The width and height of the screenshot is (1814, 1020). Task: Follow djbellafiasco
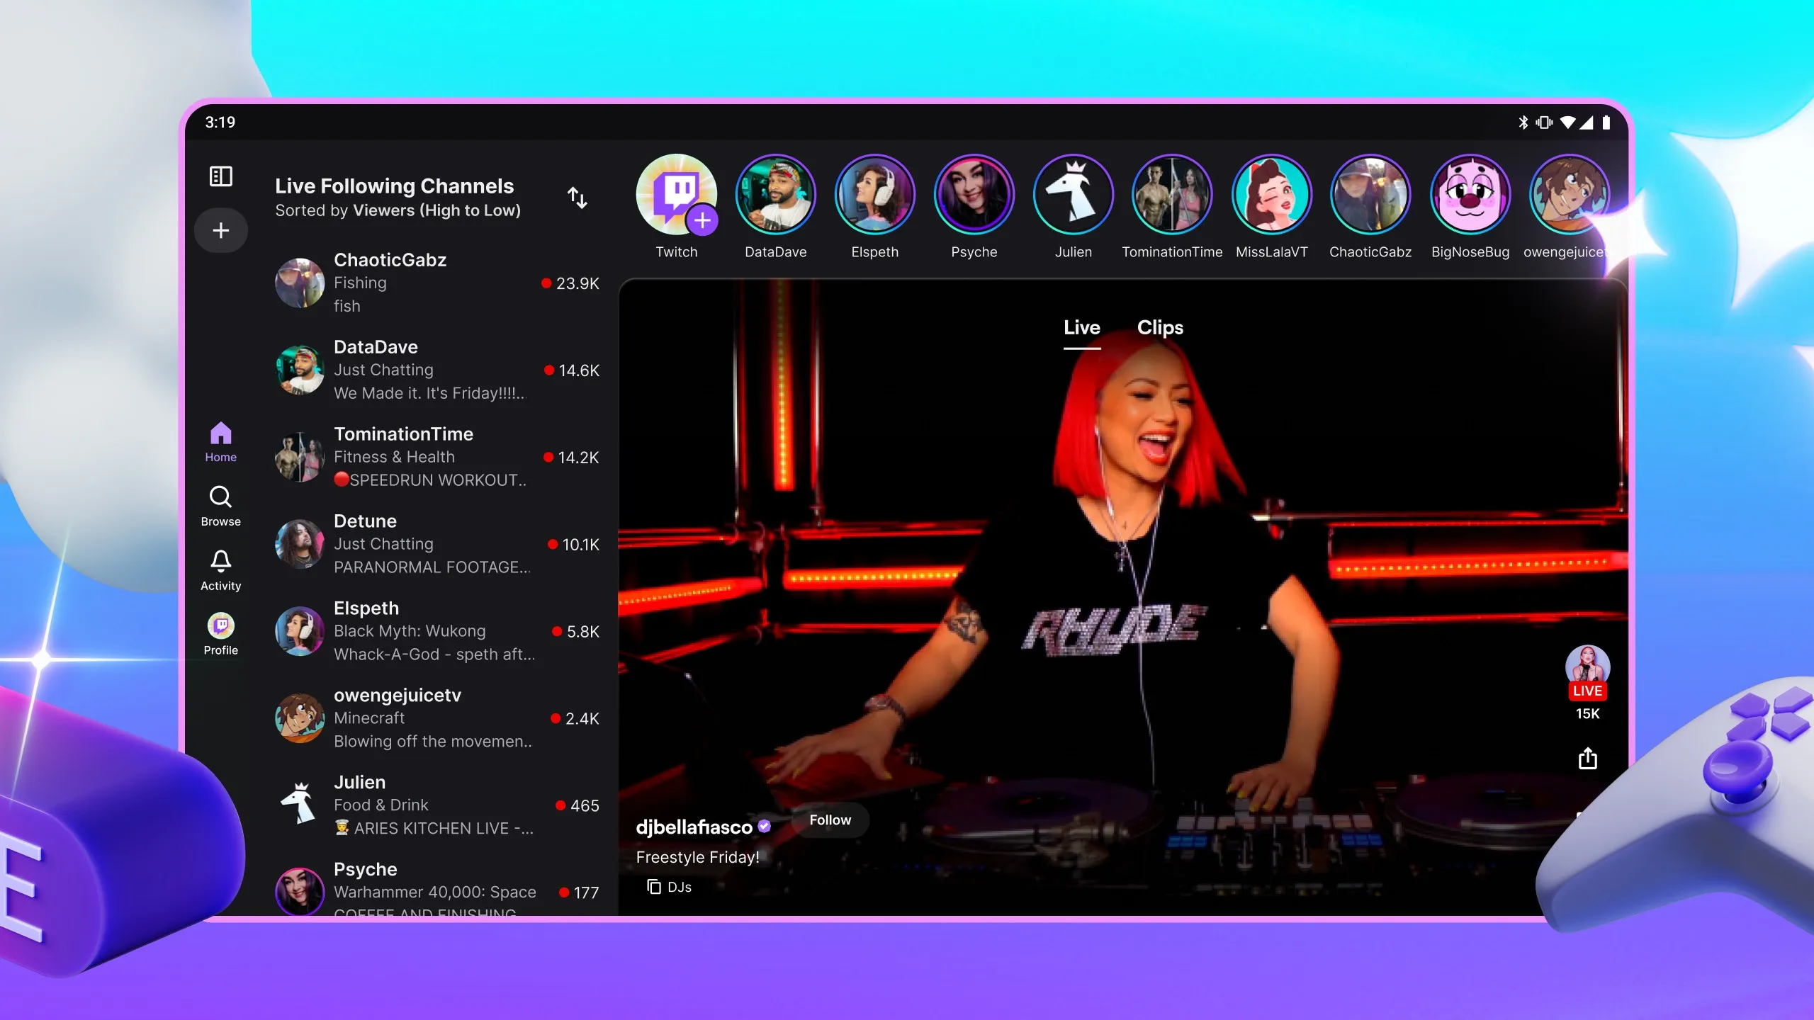830,820
